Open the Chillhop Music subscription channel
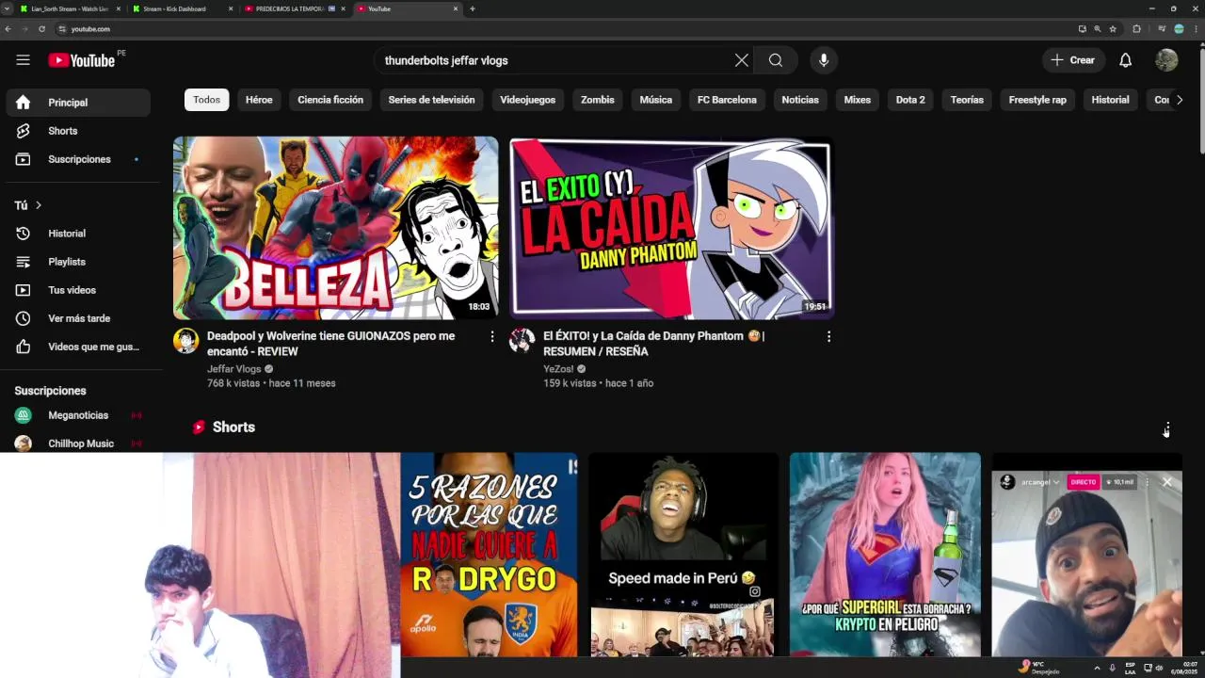1205x678 pixels. coord(78,443)
